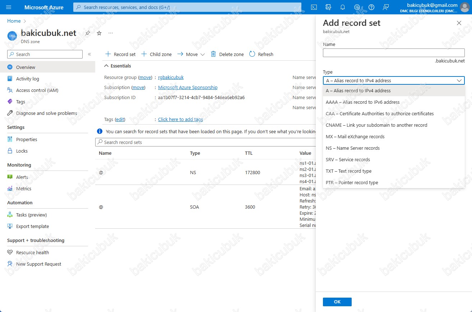Select Overview in the left menu

tap(47, 67)
